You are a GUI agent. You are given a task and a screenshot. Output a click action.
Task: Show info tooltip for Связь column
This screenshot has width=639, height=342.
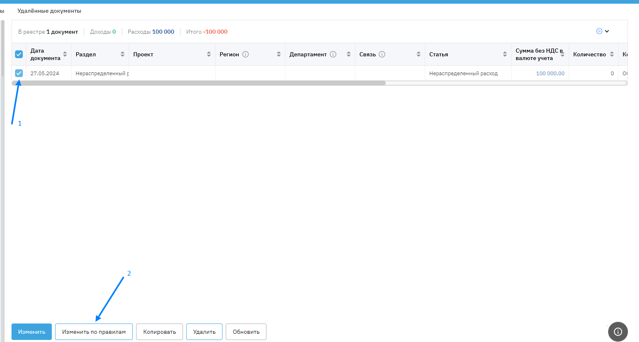click(382, 54)
